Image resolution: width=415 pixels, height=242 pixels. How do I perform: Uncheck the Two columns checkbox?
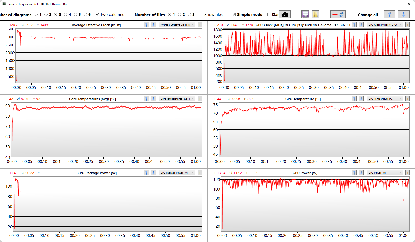pyautogui.click(x=97, y=14)
